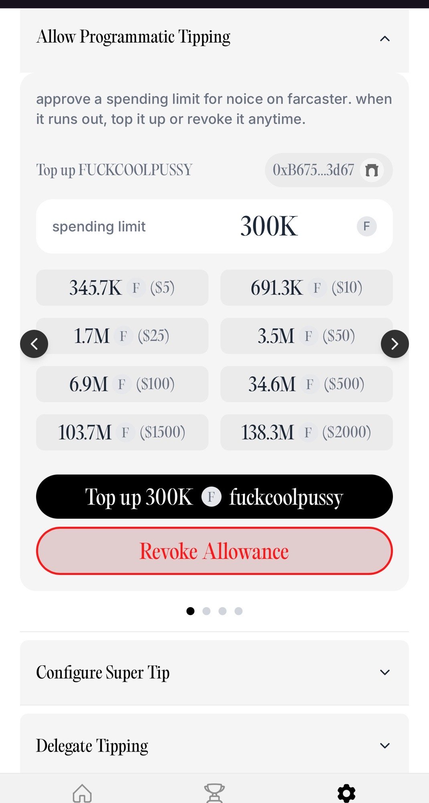Open the settings gear icon

tap(346, 793)
